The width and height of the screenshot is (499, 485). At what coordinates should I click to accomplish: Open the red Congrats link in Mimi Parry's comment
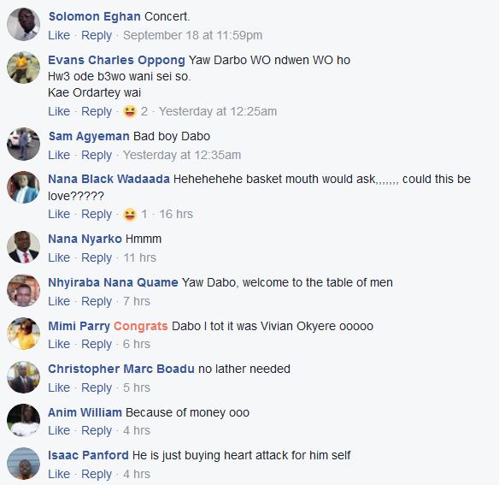(x=141, y=326)
